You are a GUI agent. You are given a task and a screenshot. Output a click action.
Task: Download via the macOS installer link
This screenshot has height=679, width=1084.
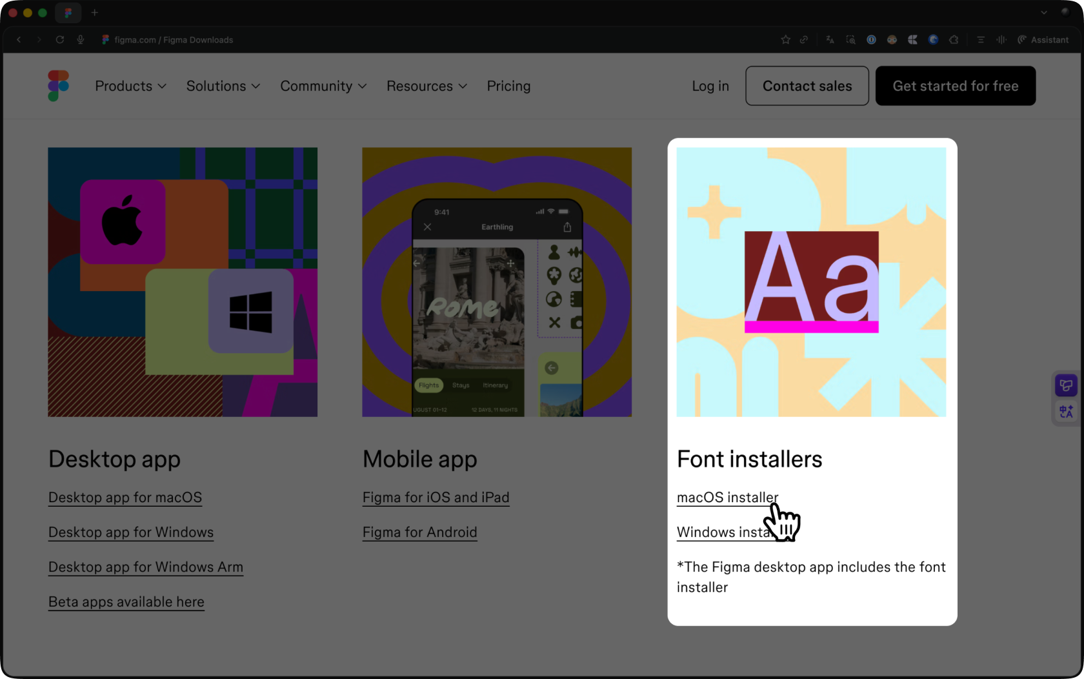coord(727,498)
